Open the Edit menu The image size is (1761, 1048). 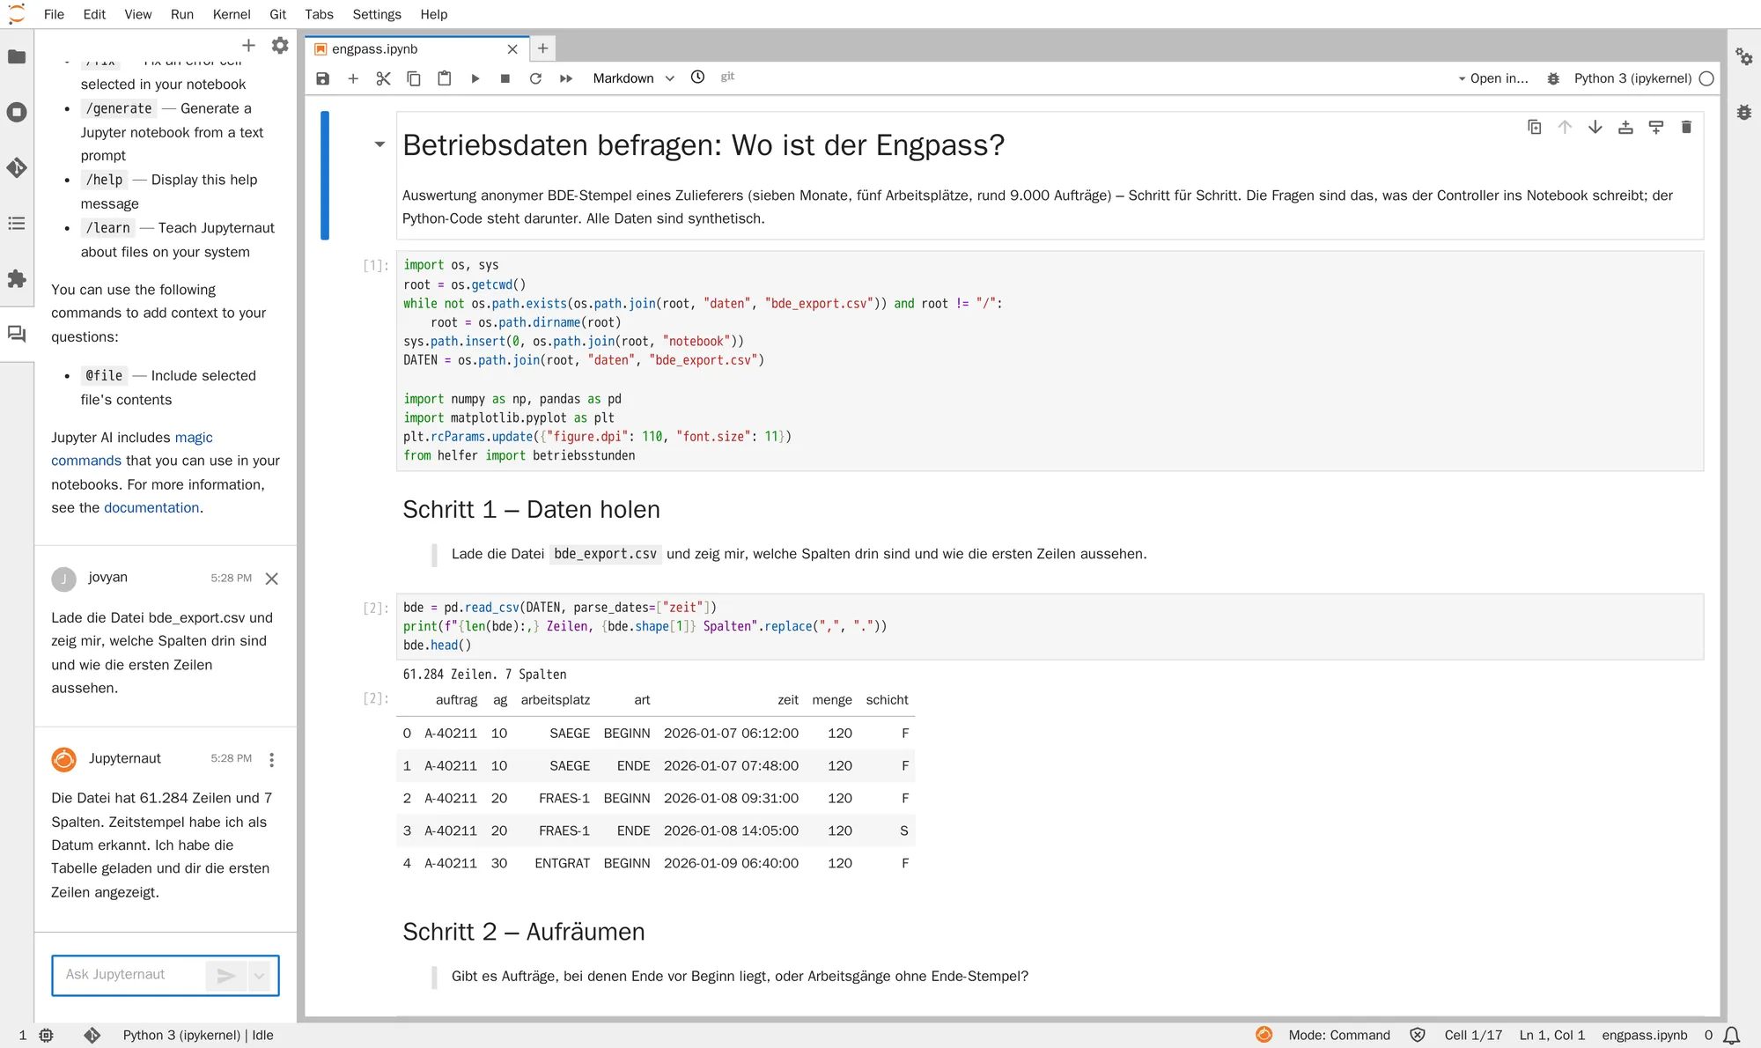(94, 14)
